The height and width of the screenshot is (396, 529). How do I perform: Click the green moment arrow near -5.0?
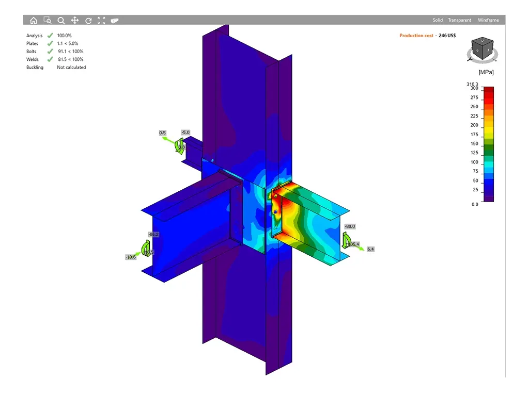pos(179,146)
